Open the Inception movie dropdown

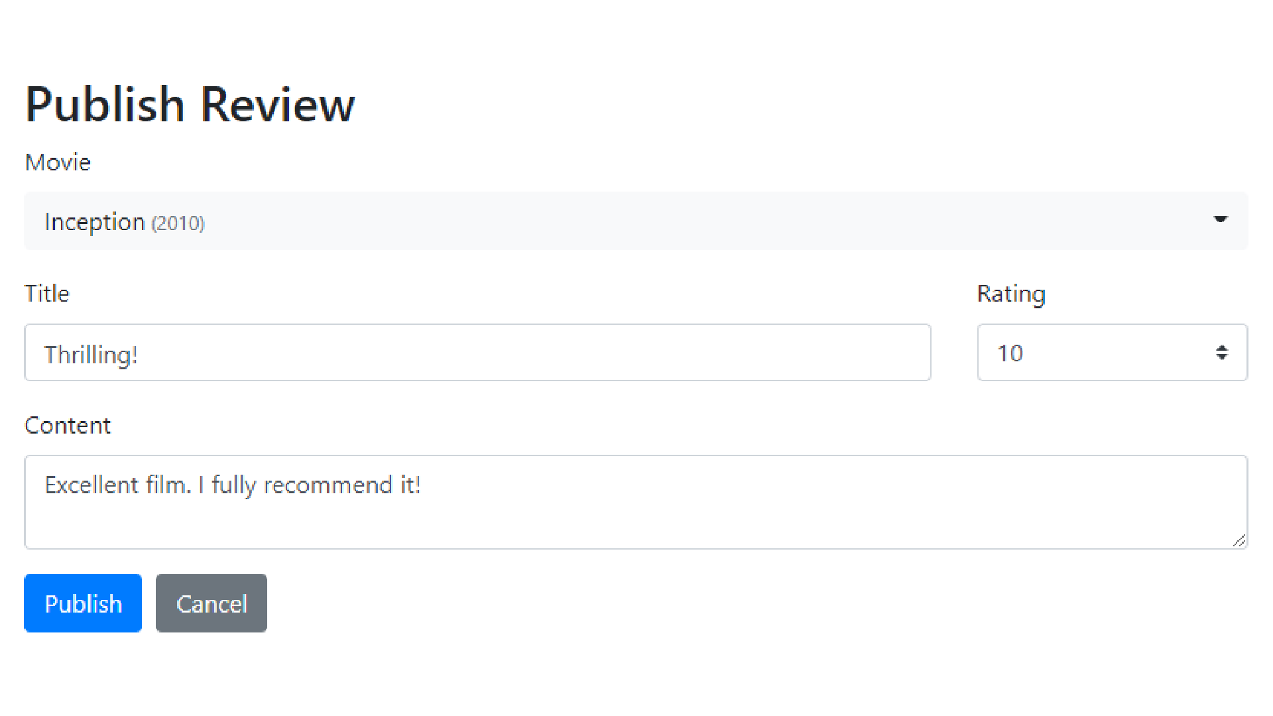pyautogui.click(x=635, y=221)
